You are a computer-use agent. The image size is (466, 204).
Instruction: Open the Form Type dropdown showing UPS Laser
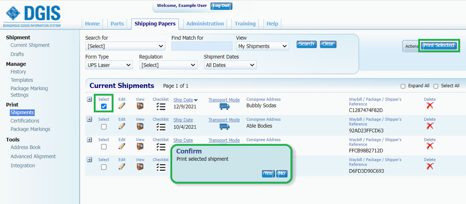click(109, 65)
